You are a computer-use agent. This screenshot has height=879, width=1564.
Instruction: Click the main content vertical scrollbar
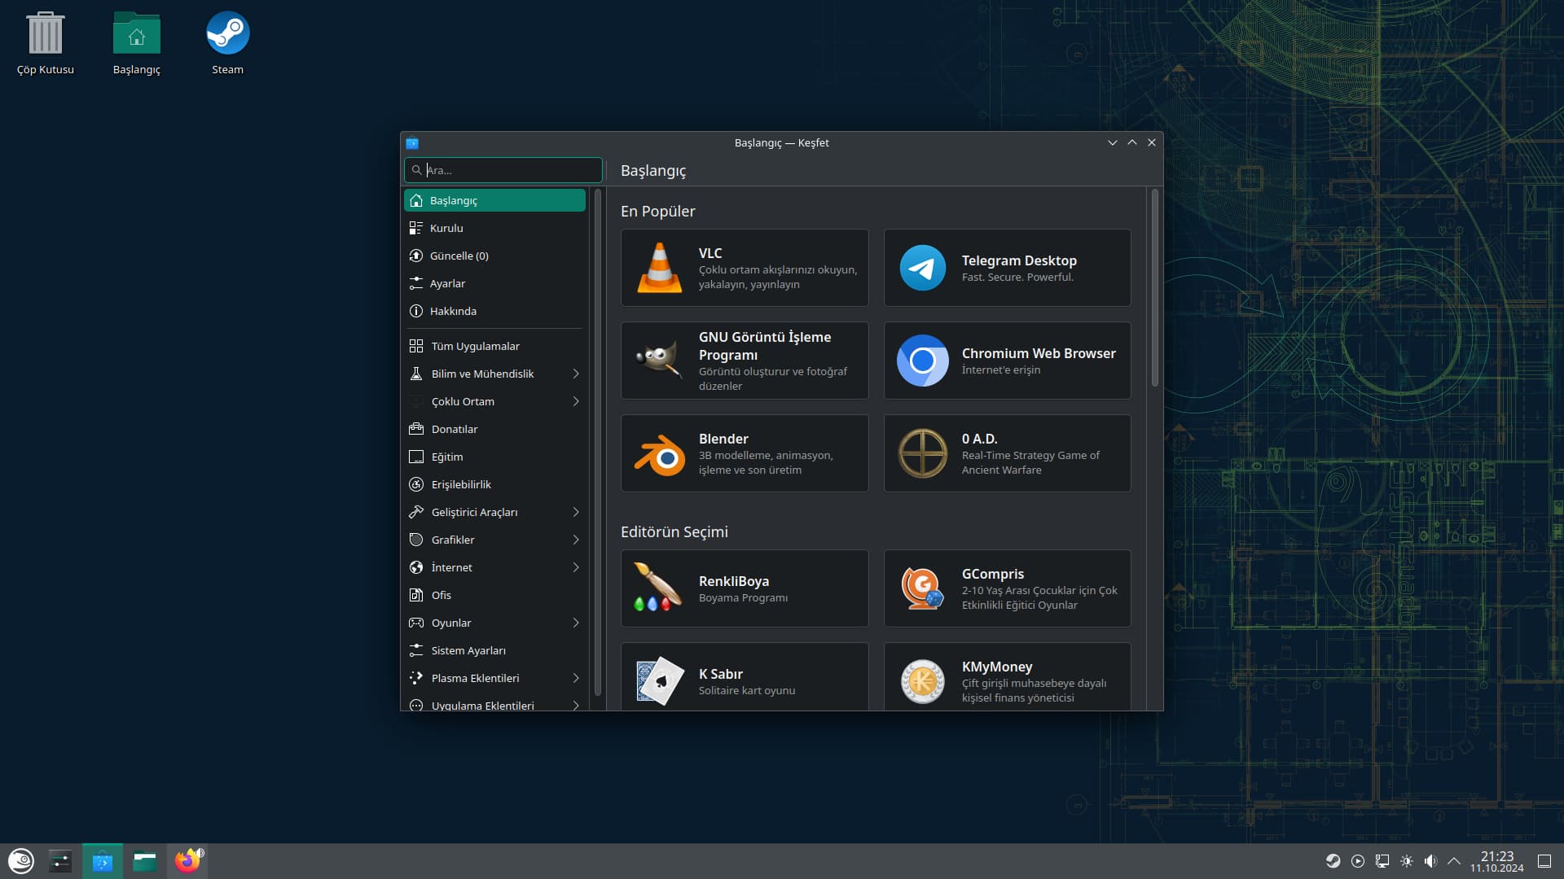[x=1154, y=289]
